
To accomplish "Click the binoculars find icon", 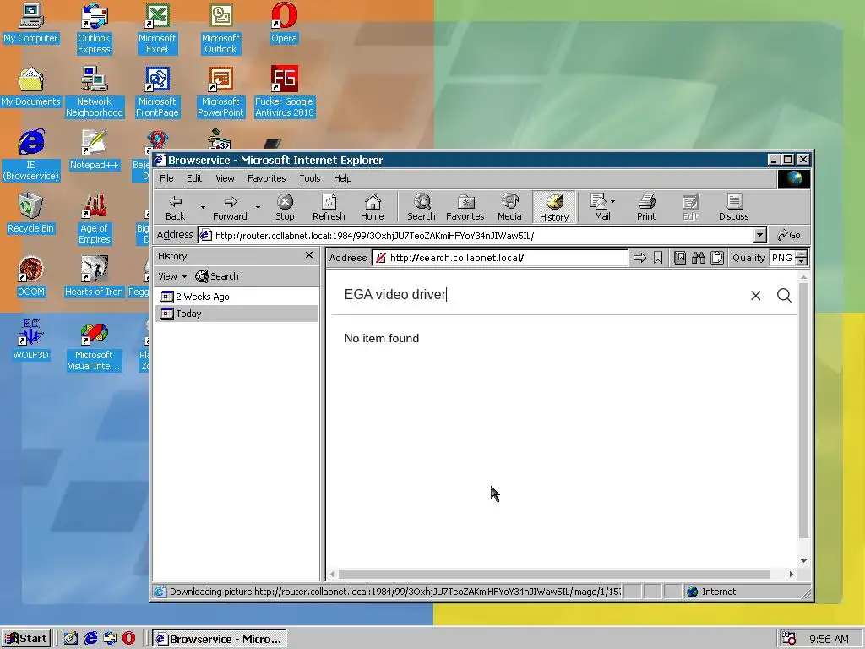I will [x=699, y=258].
